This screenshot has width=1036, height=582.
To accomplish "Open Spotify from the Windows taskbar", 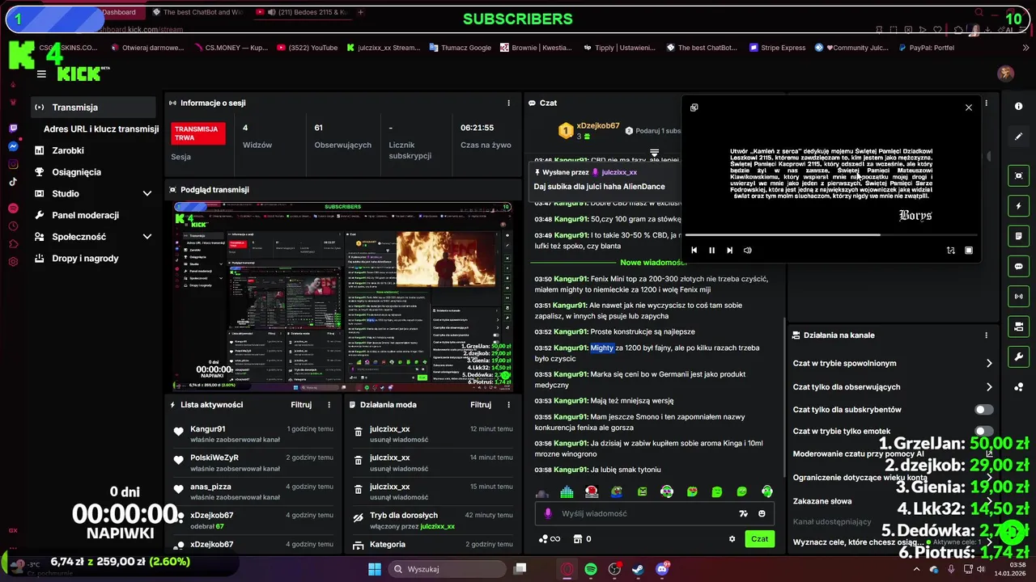I will 591,569.
